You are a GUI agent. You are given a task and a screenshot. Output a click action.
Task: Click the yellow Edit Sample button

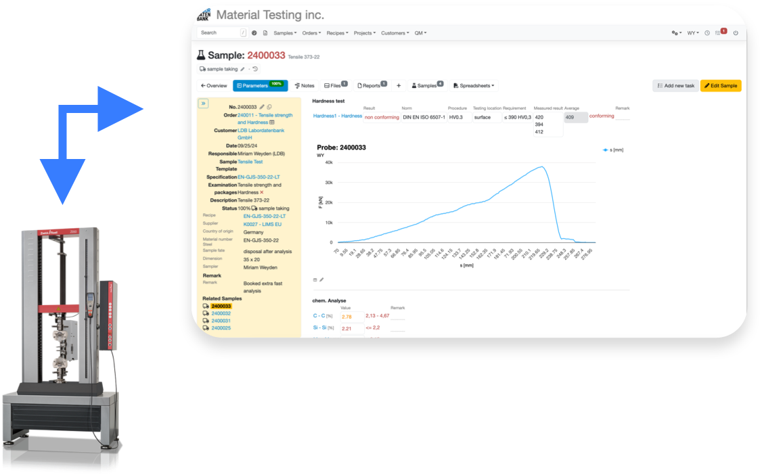720,86
